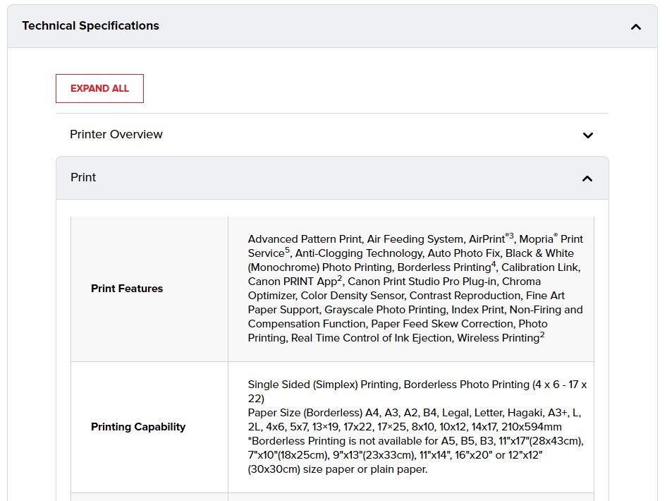Select the Print accordion title
This screenshot has height=501, width=667.
(83, 177)
